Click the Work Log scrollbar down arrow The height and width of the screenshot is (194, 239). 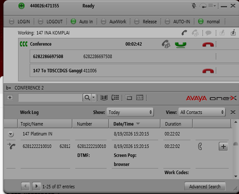(x=236, y=176)
